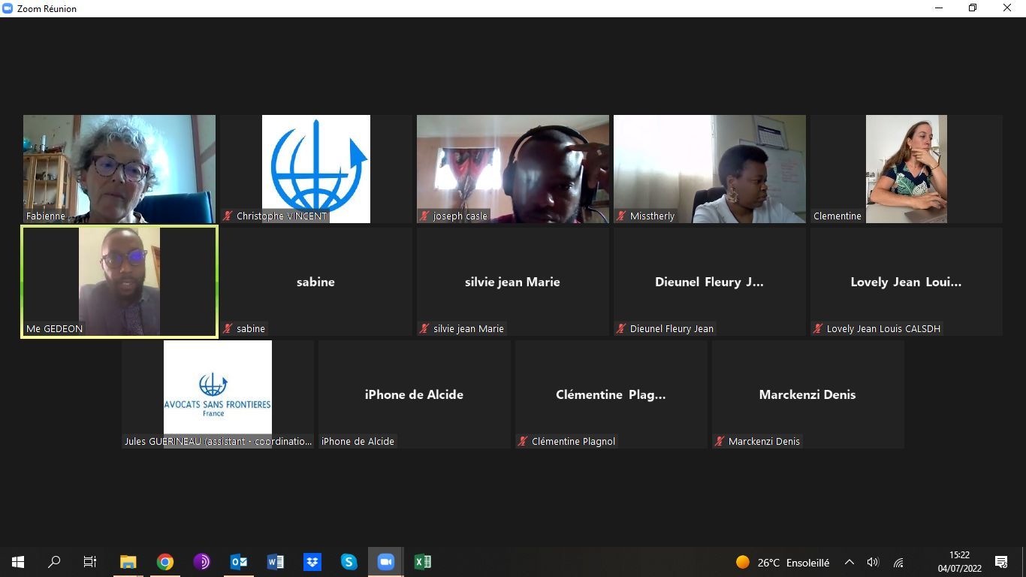Screen dimensions: 1026x577
Task: Select the Zoom taskbar icon
Action: click(x=386, y=561)
